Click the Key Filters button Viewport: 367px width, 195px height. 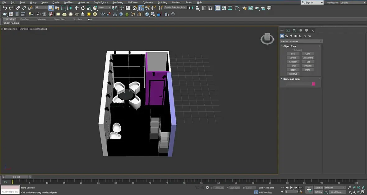(x=337, y=192)
